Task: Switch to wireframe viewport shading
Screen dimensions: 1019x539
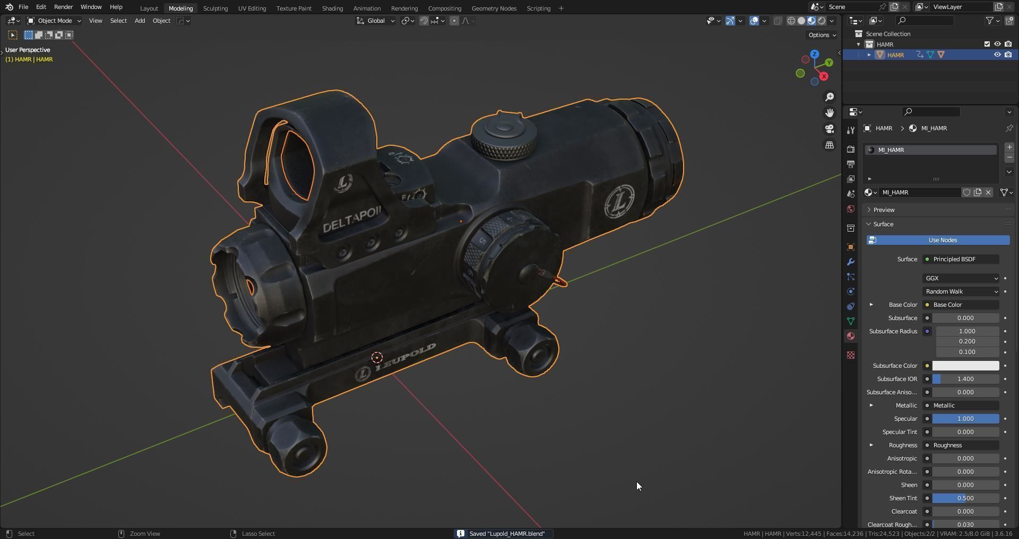Action: (x=791, y=21)
